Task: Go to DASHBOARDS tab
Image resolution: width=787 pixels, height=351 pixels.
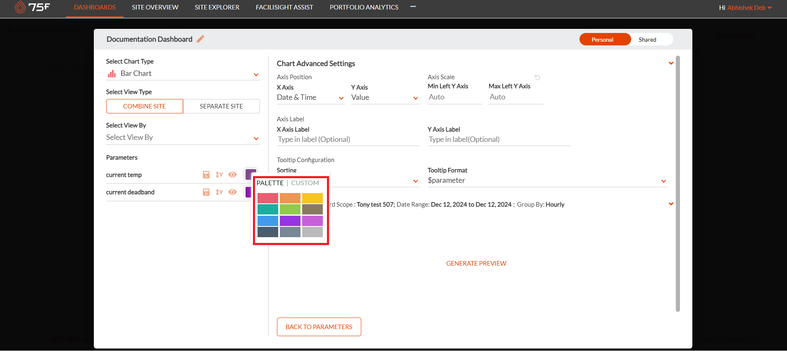Action: click(x=95, y=7)
